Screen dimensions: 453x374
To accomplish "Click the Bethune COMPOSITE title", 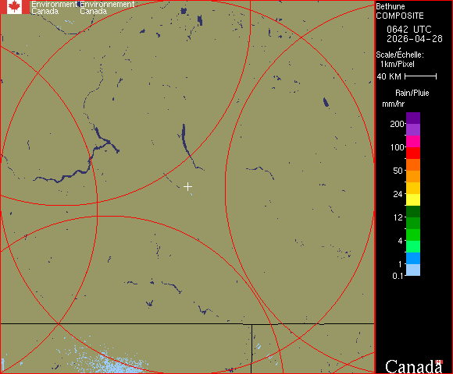I will pyautogui.click(x=400, y=11).
